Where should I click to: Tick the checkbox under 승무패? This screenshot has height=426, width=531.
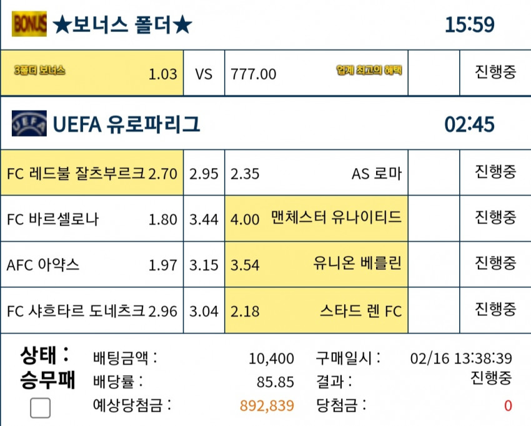[41, 408]
